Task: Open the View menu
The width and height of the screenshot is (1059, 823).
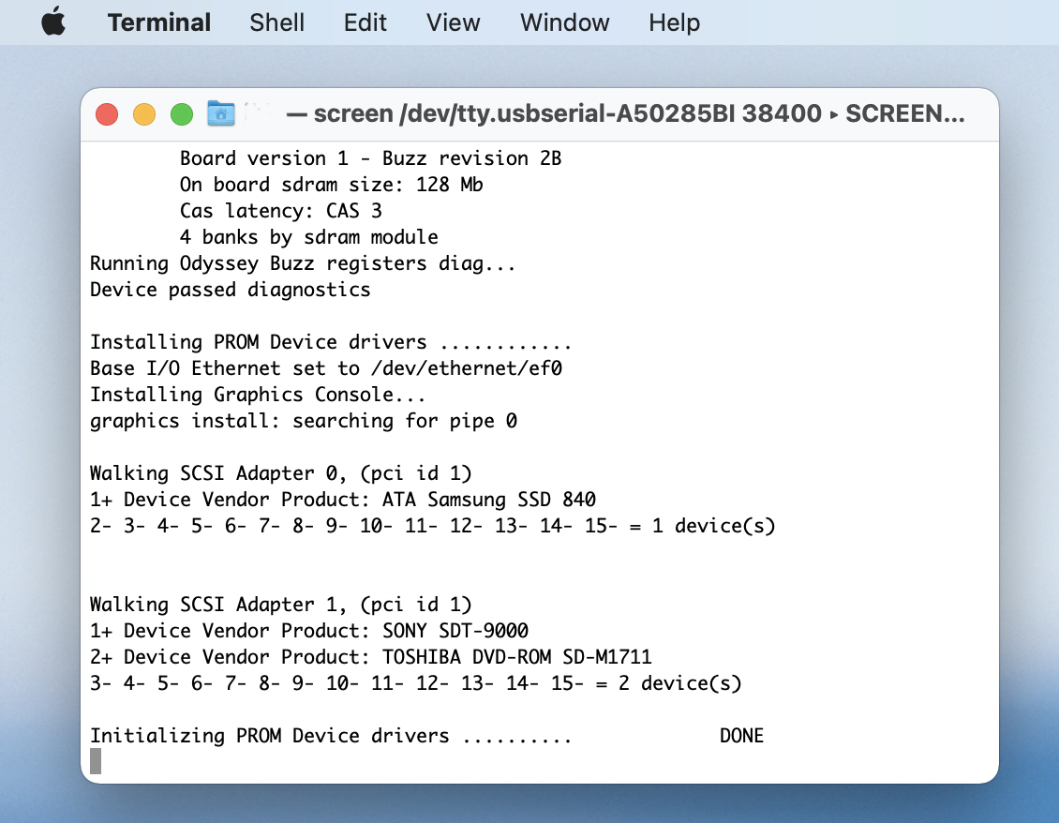Action: (x=454, y=22)
